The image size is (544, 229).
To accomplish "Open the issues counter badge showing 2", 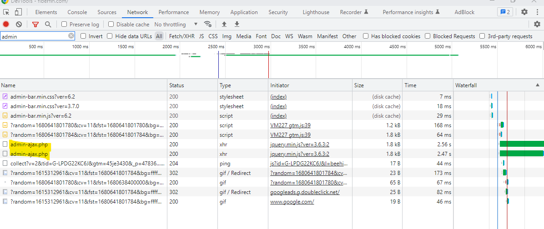I will pyautogui.click(x=505, y=12).
